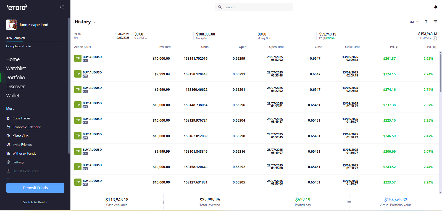Screen dimensions: 442x211
Task: Open Copy Trader from sidebar
Action: click(x=21, y=118)
